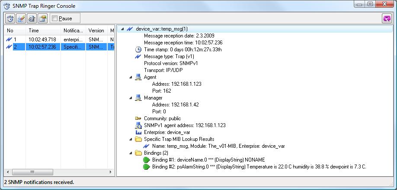Screen dimensions: 397x190
Task: Click the horizontal scrollbar thumb in list
Action: click(32, 172)
